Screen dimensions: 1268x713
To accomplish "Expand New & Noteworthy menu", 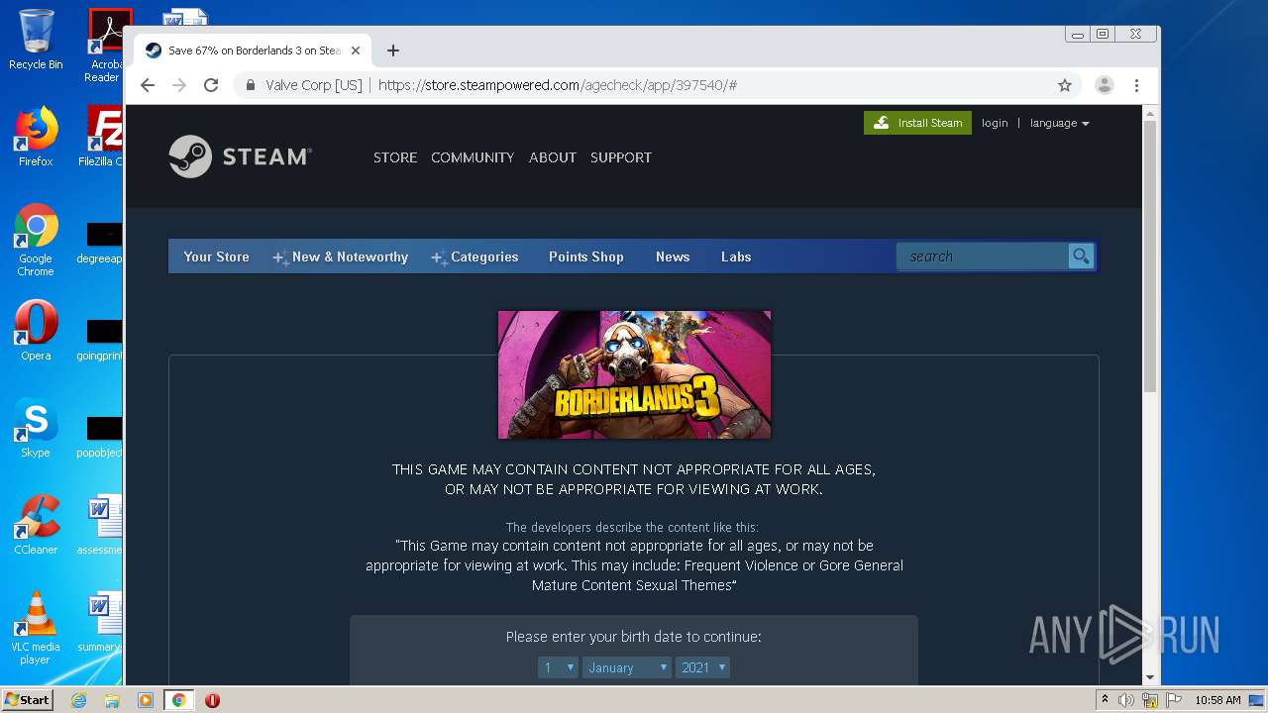I will click(x=341, y=256).
